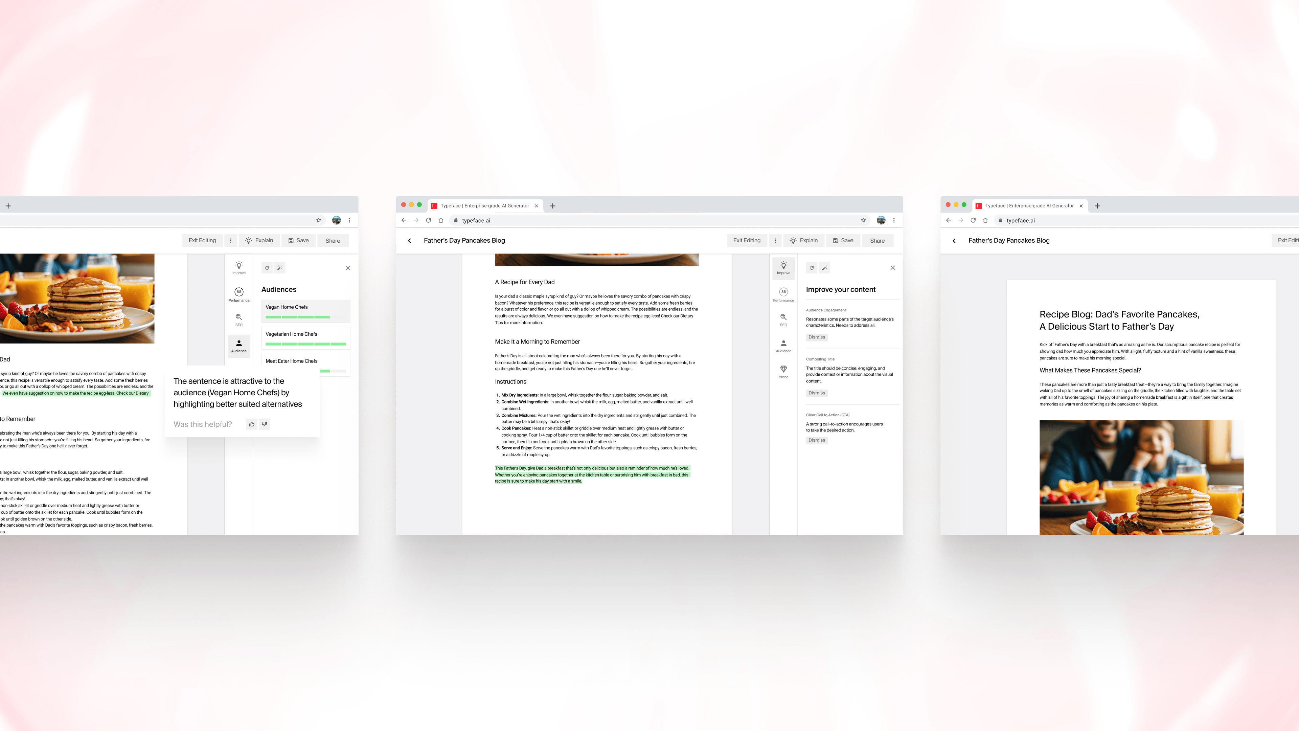This screenshot has height=731, width=1299.
Task: Click Save in the editing toolbar
Action: 843,240
